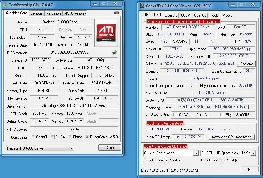Click the GPU Caps Viewer title bar icon
This screenshot has width=263, height=178.
pyautogui.click(x=142, y=6)
